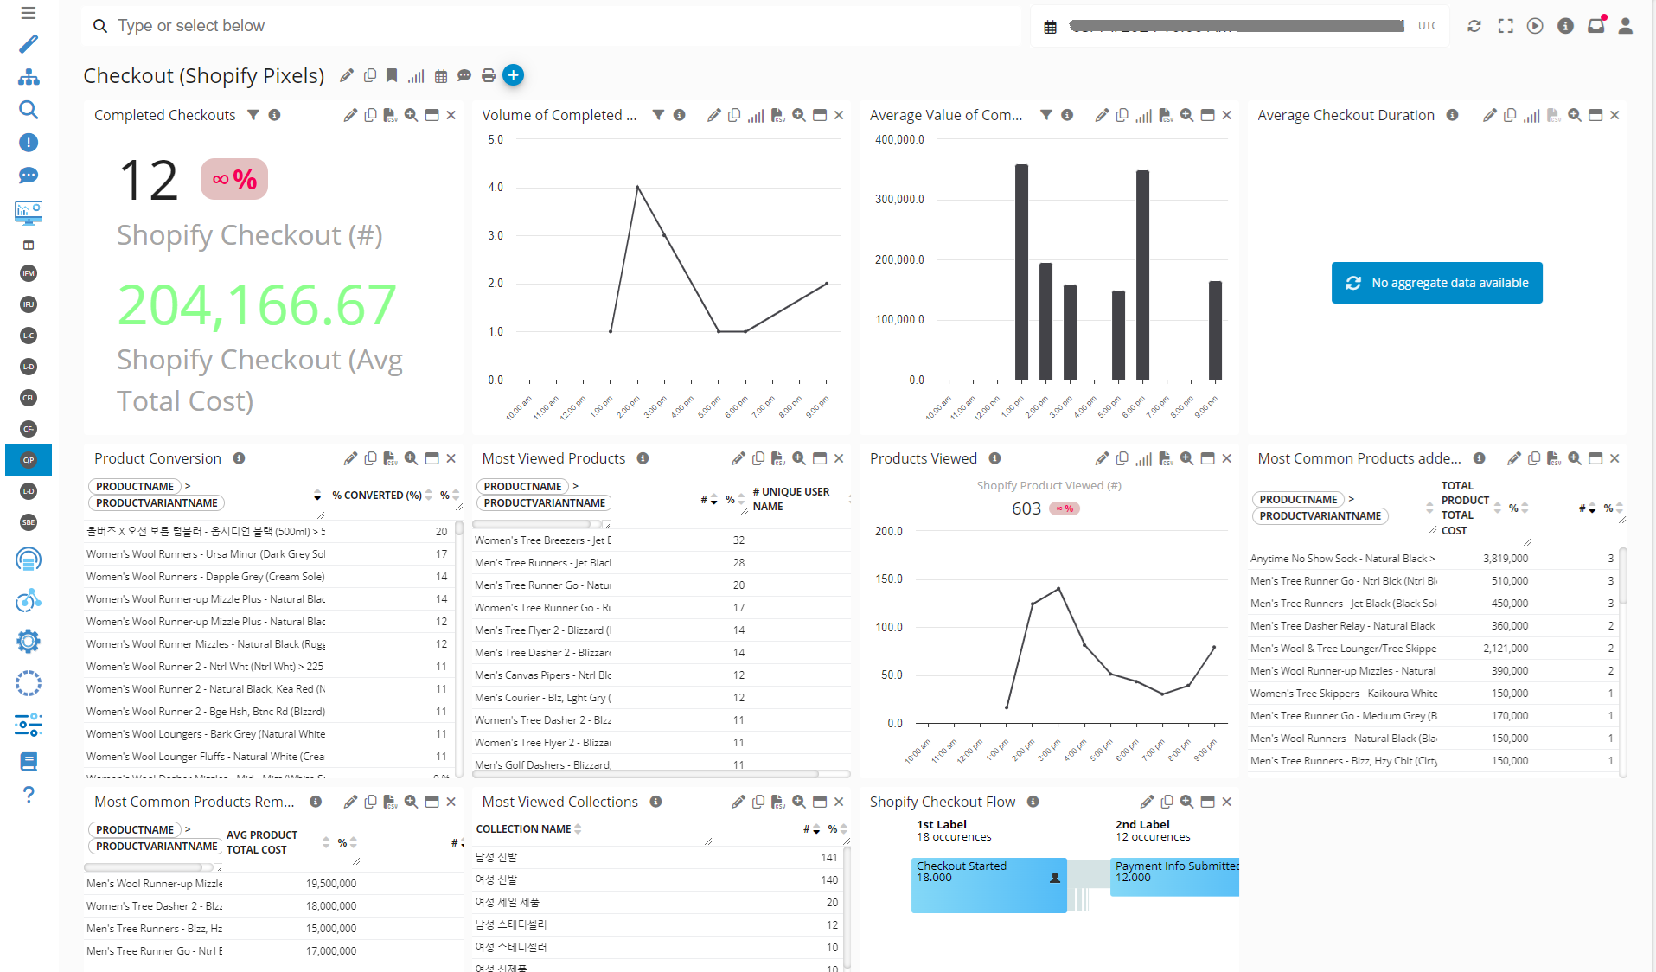1656x972 pixels.
Task: Open the settings gear in sidebar
Action: pos(29,642)
